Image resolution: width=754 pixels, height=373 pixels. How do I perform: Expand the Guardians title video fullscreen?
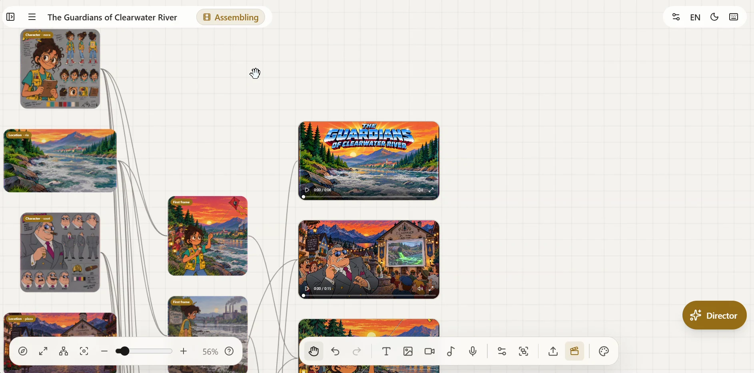tap(431, 190)
